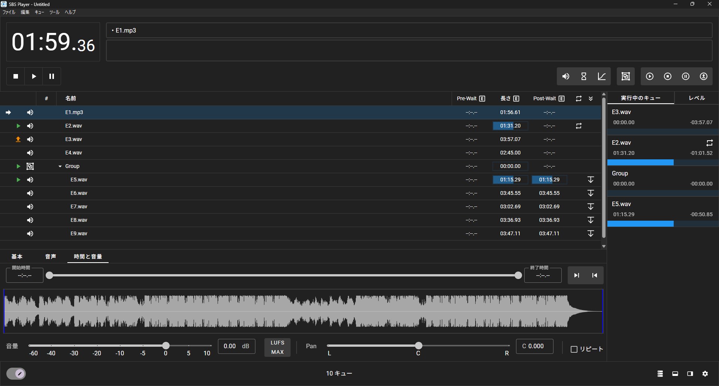Screen dimensions: 719x386
Task: Open the キュー menu
Action: point(39,12)
